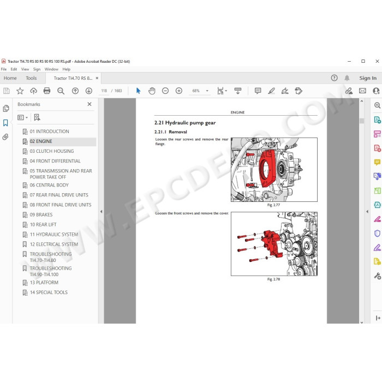The width and height of the screenshot is (382, 382).
Task: Share a link to the file
Action: click(x=349, y=91)
